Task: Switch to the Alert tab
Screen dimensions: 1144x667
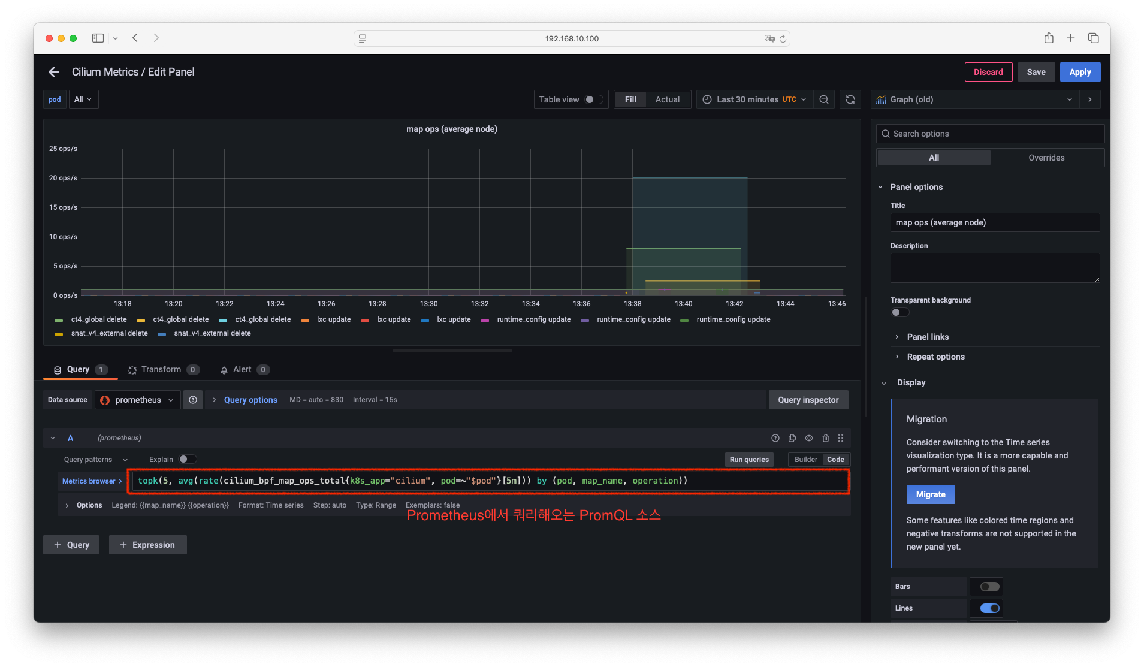Action: coord(245,370)
